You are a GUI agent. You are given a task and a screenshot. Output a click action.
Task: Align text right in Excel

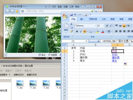coord(124,31)
